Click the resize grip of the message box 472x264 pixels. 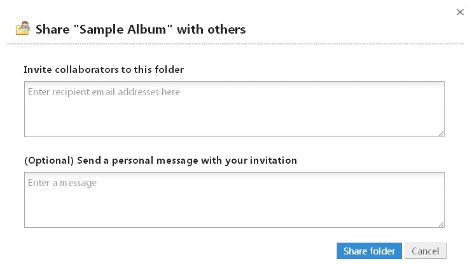click(x=441, y=225)
